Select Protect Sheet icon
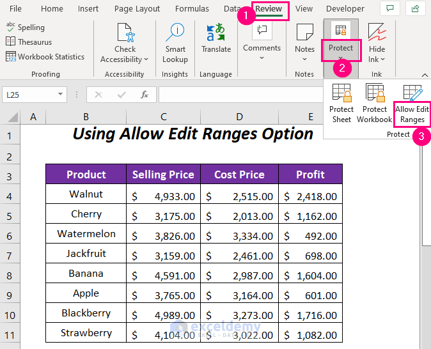431x349 pixels. click(x=341, y=96)
